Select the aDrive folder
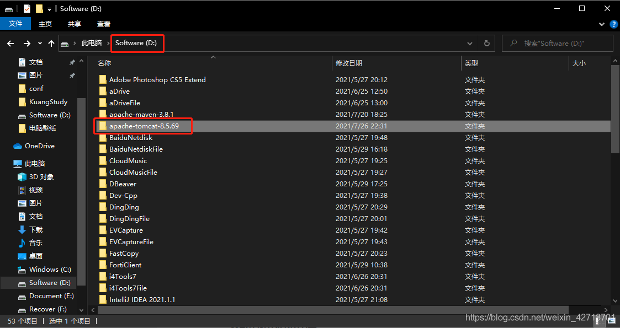 tap(119, 91)
